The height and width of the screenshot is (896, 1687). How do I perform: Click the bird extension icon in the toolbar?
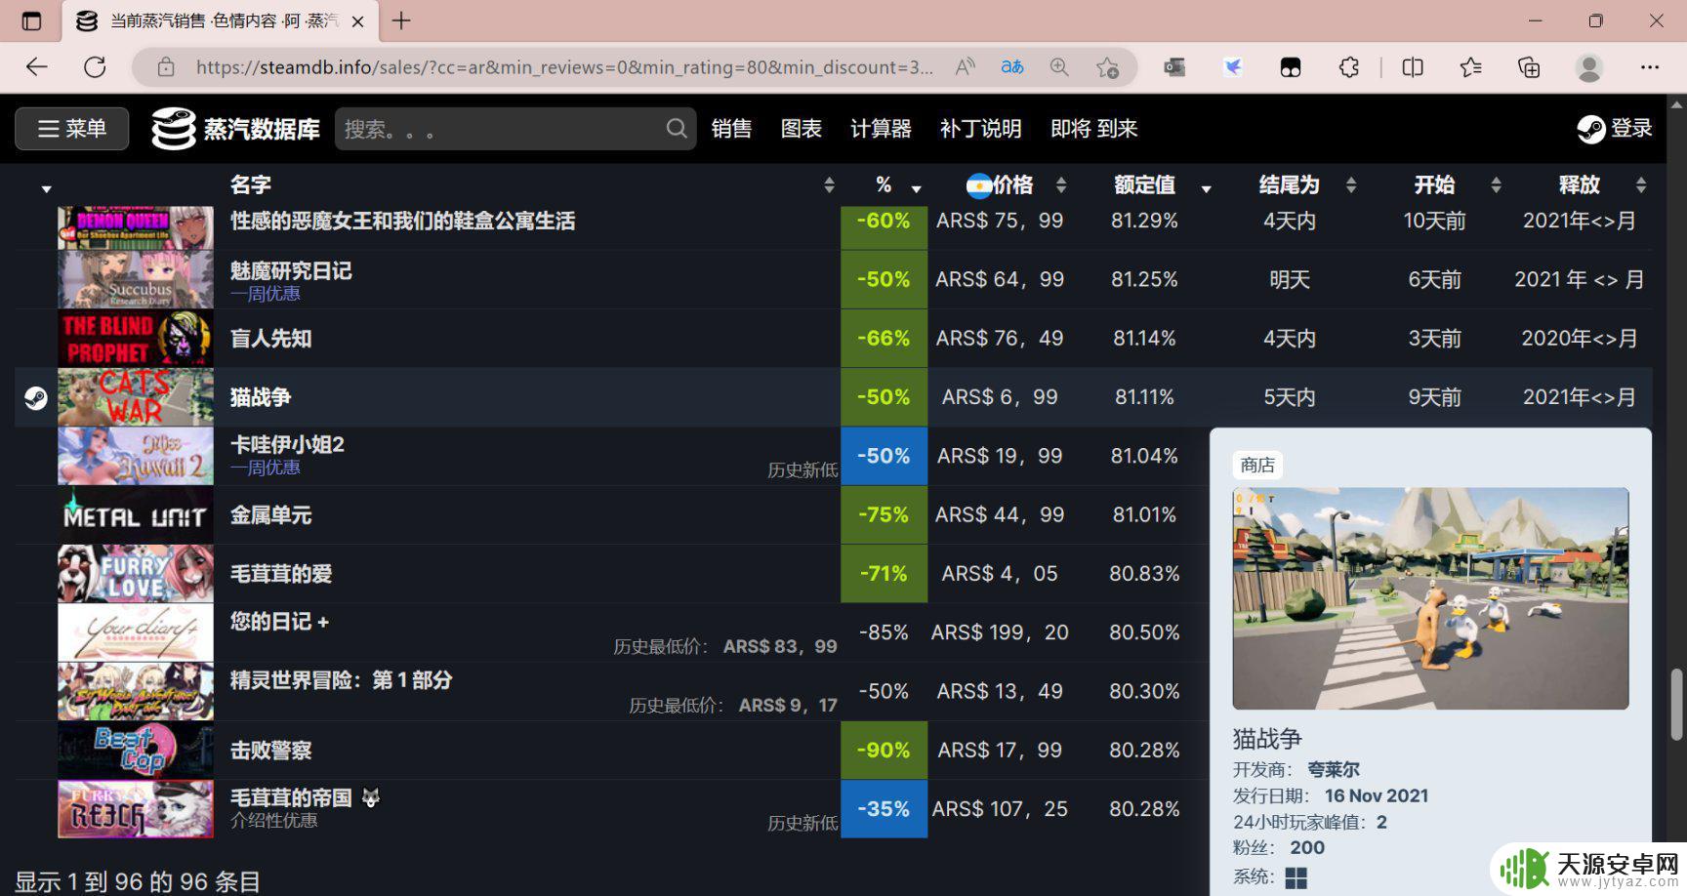(1233, 67)
